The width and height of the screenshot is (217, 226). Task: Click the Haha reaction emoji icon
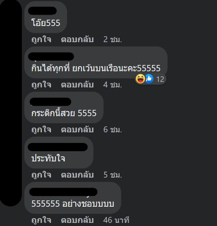point(140,79)
